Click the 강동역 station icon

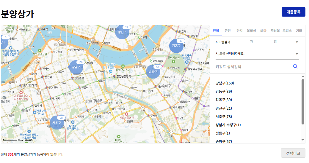[189, 36]
